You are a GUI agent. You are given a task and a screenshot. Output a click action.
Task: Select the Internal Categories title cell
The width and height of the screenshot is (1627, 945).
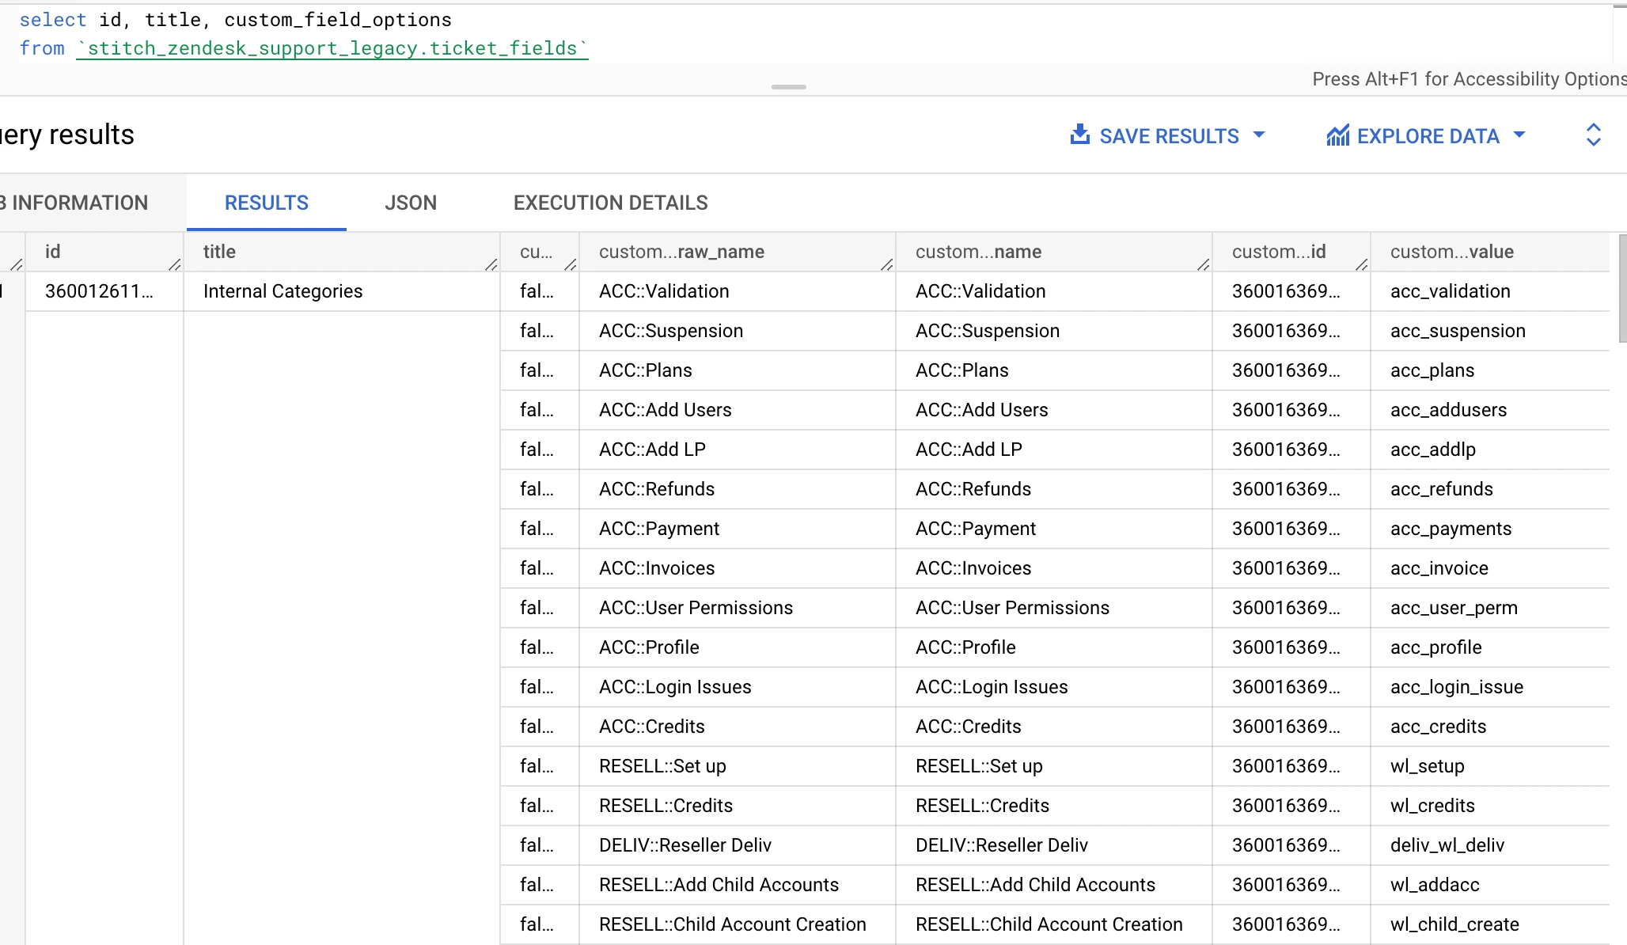[283, 291]
